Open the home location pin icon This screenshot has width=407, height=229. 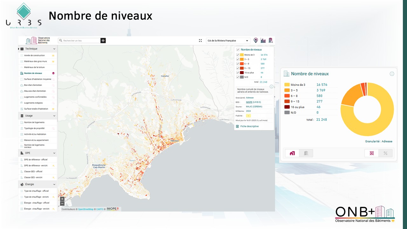click(256, 40)
